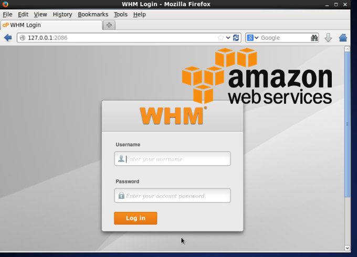357x257 pixels.
Task: Click the vertical scrollbar thumb
Action: (347, 124)
